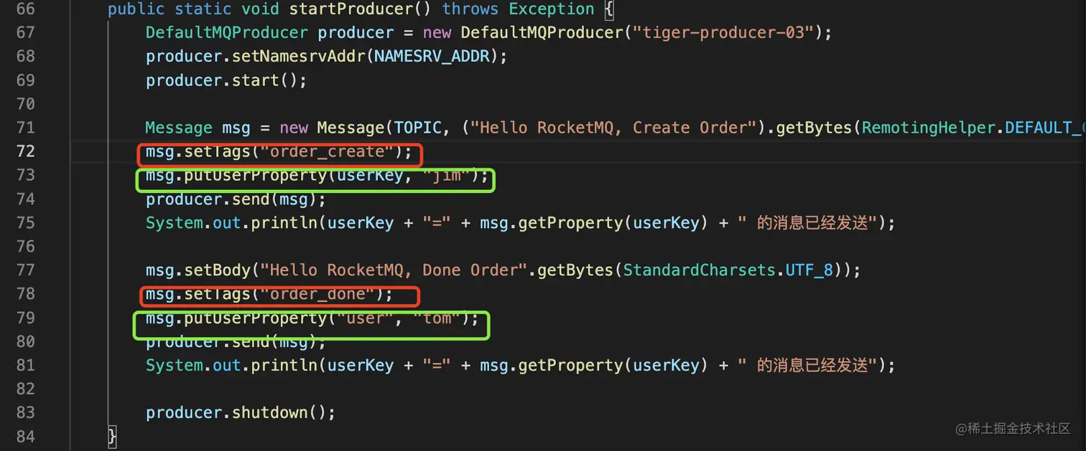Screen dimensions: 1086x451
Task: Click closing brace on line 84
Action: [112, 437]
